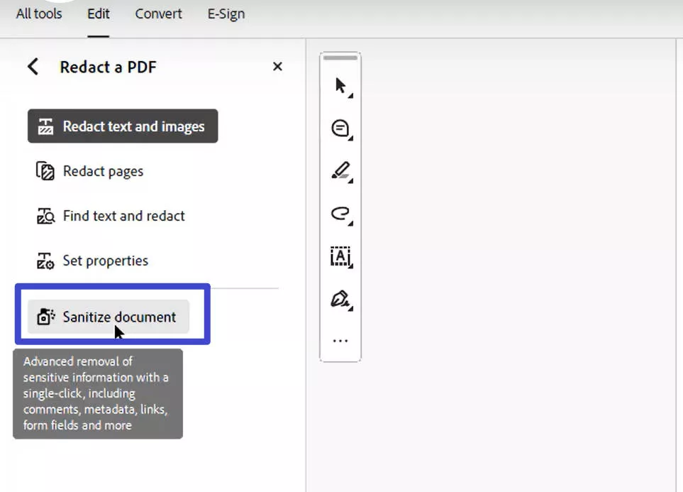Open Find text and redact
683x492 pixels.
[x=123, y=216]
